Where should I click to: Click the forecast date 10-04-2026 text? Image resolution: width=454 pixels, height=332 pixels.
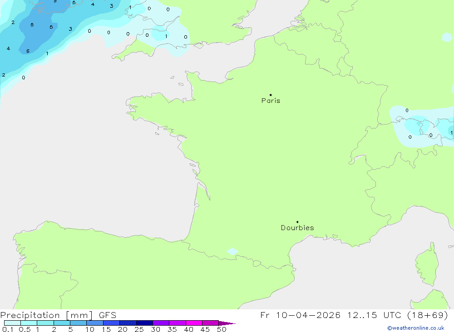click(308, 315)
